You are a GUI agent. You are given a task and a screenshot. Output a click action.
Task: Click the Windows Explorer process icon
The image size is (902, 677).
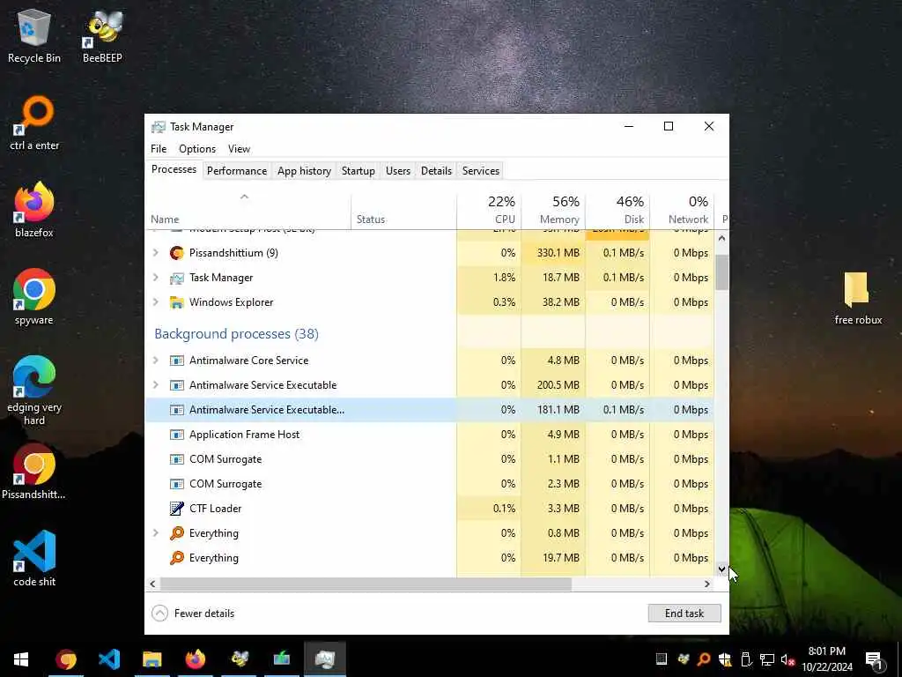pos(176,302)
